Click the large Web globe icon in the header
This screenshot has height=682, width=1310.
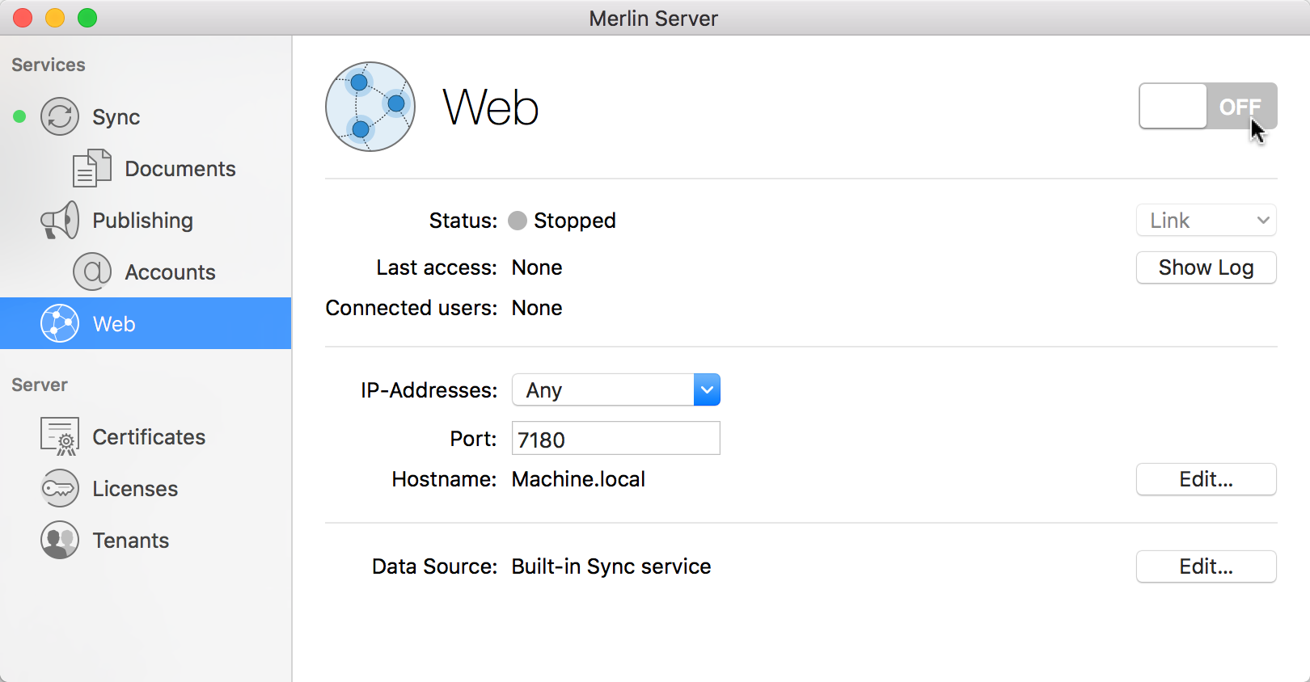pyautogui.click(x=370, y=107)
